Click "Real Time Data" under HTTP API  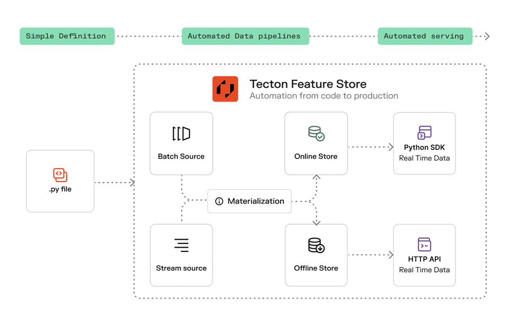(424, 270)
